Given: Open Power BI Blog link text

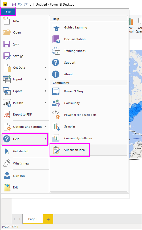Looking at the screenshot, I should 74,91.
